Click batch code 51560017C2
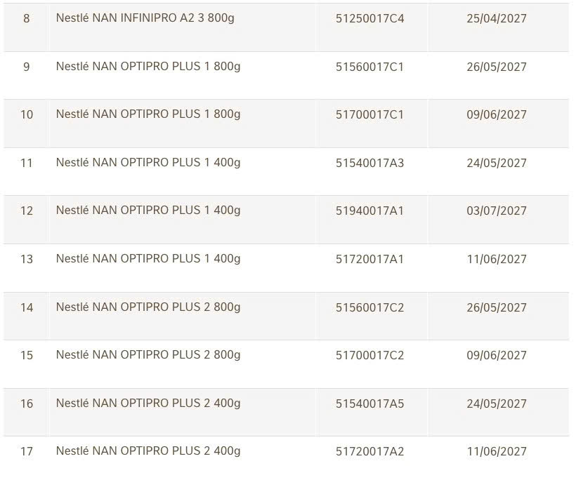Image resolution: width=576 pixels, height=480 pixels. point(369,308)
